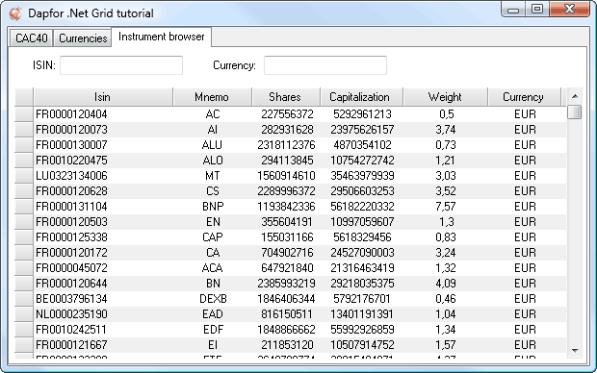Screen dimensions: 597x373
Task: Open the Currencies tab
Action: click(83, 38)
